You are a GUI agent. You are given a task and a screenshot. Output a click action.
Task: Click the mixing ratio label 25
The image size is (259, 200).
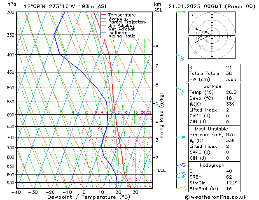149,112
